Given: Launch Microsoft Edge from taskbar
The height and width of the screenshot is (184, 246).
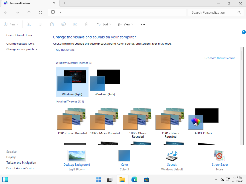Looking at the screenshot, I should 134,180.
